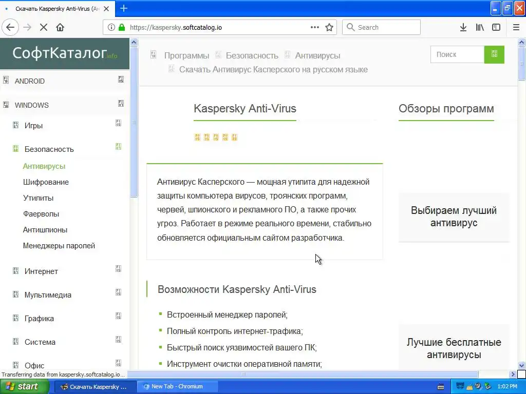Viewport: 526px width, 394px height.
Task: Open the Шифрование sidebar link
Action: (46, 182)
